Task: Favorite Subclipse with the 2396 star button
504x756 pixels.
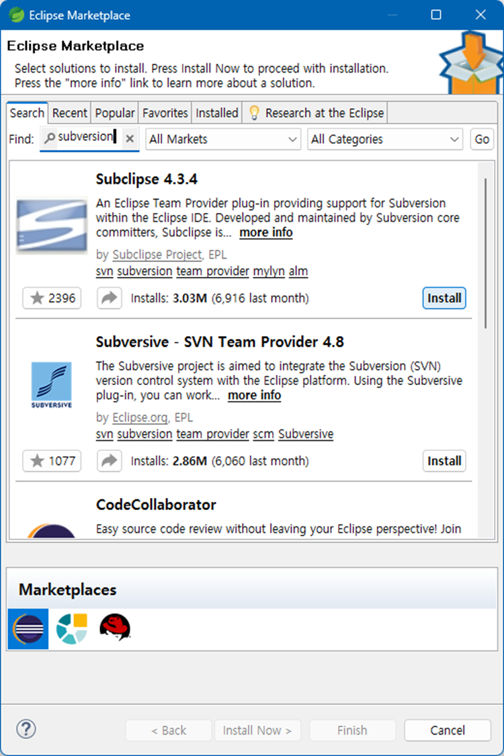Action: click(52, 298)
